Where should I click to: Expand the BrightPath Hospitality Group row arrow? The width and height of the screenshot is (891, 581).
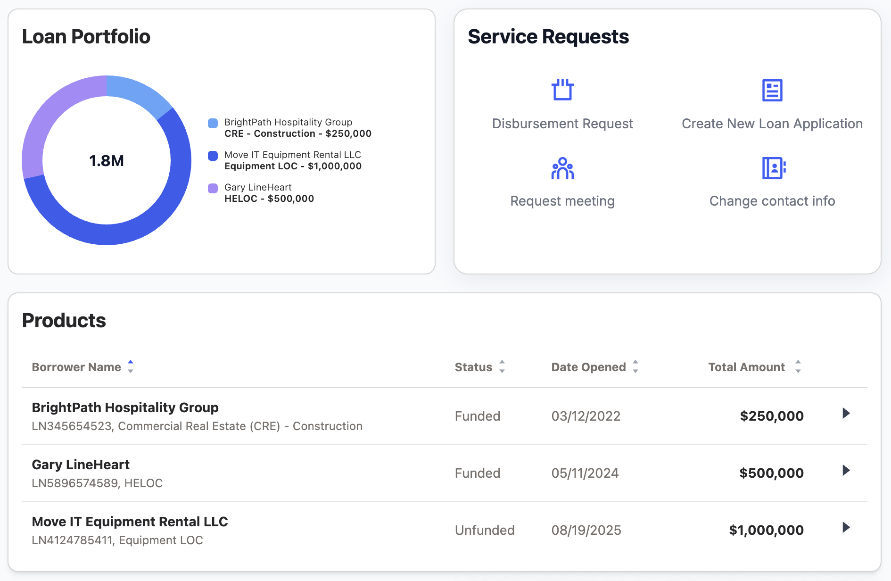click(846, 414)
